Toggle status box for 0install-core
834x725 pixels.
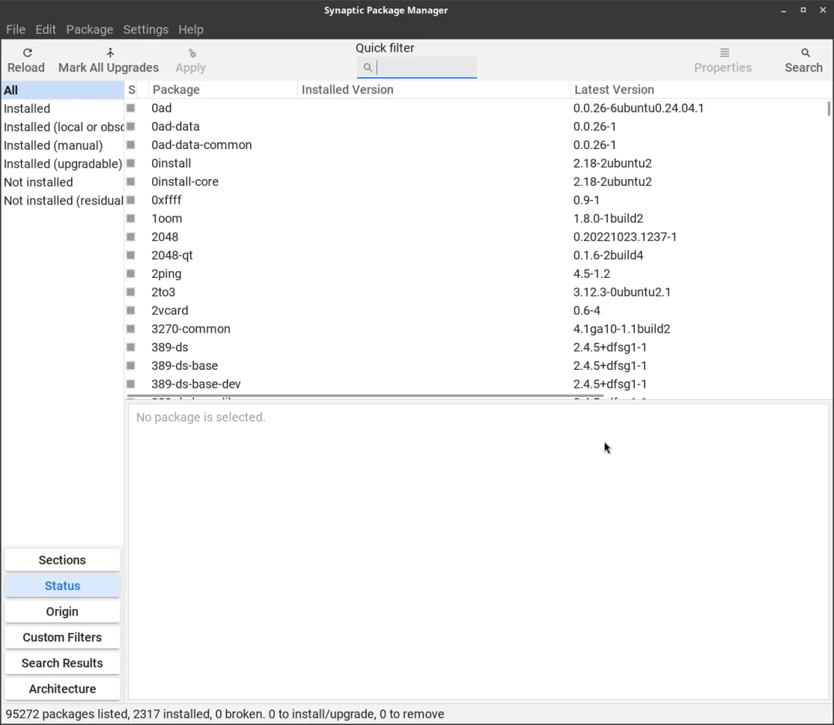(x=131, y=181)
